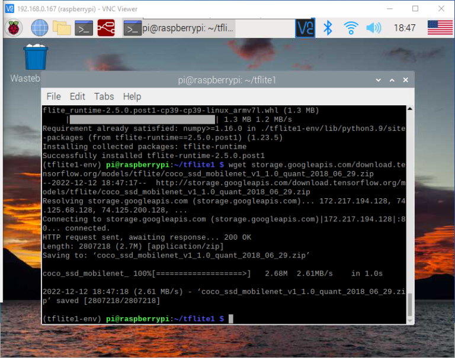Open the File menu in the terminal

[53, 96]
